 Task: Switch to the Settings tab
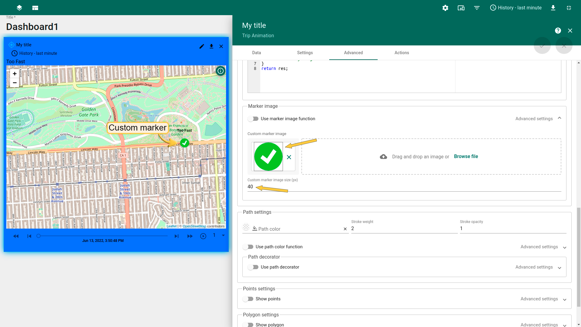click(305, 53)
